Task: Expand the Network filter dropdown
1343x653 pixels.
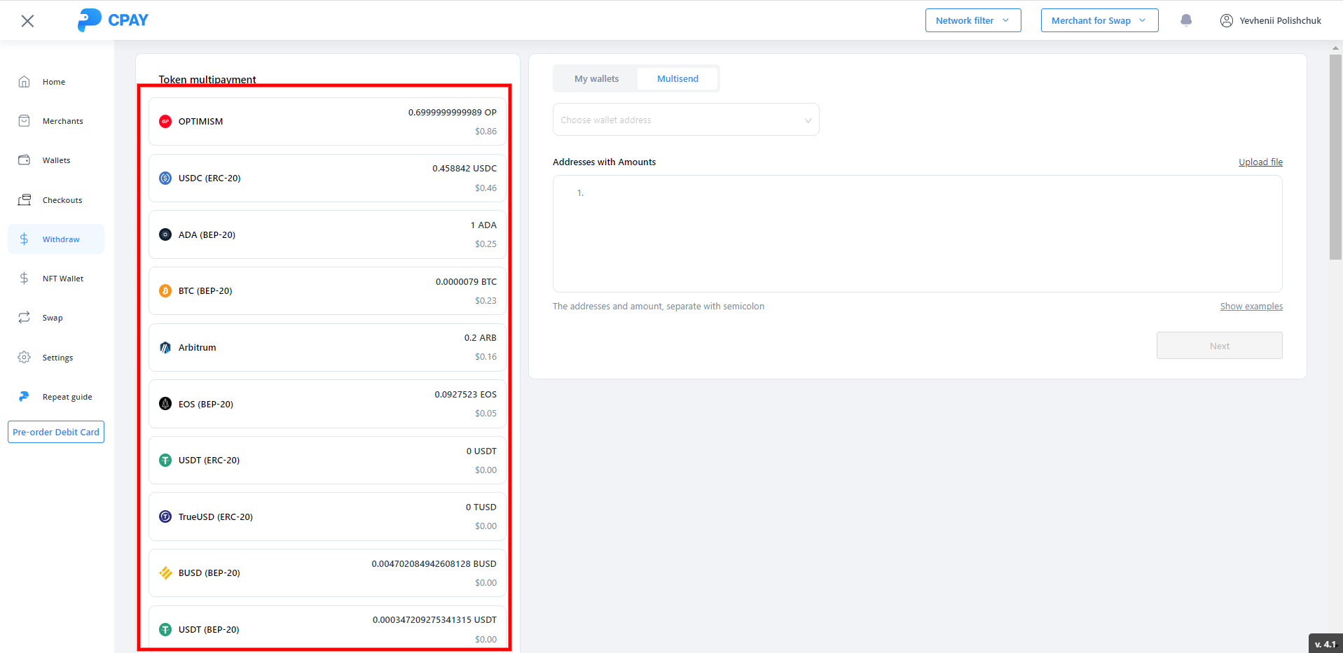Action: click(972, 20)
